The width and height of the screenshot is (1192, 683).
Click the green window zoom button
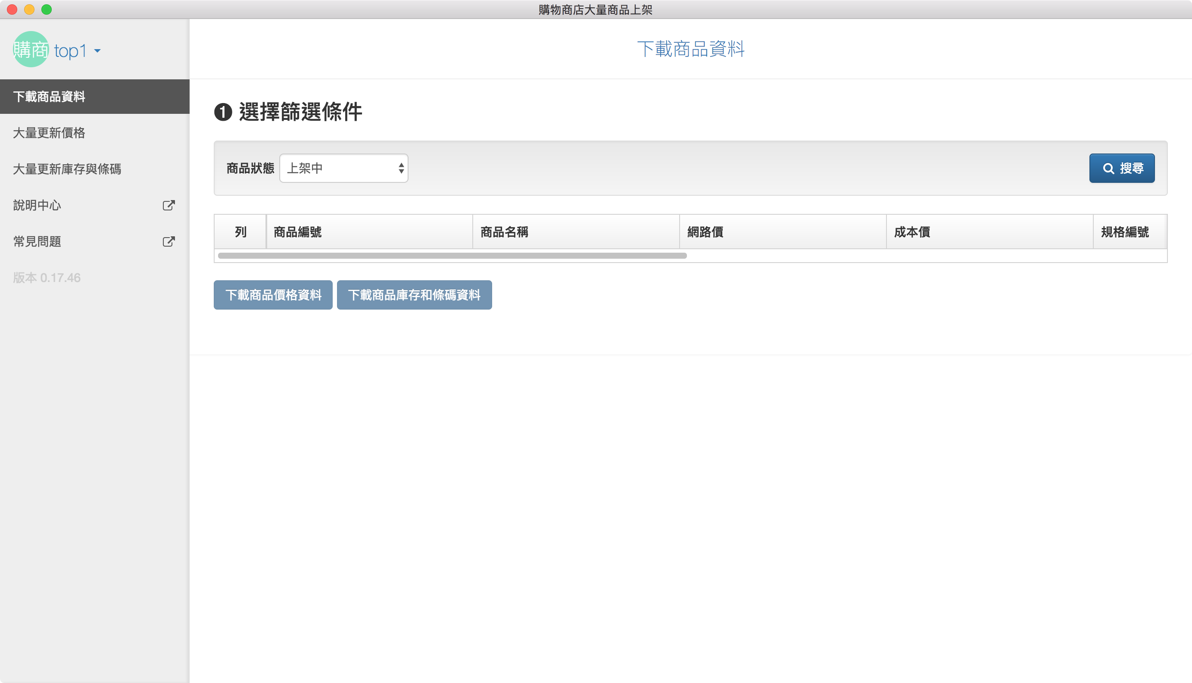click(x=47, y=9)
